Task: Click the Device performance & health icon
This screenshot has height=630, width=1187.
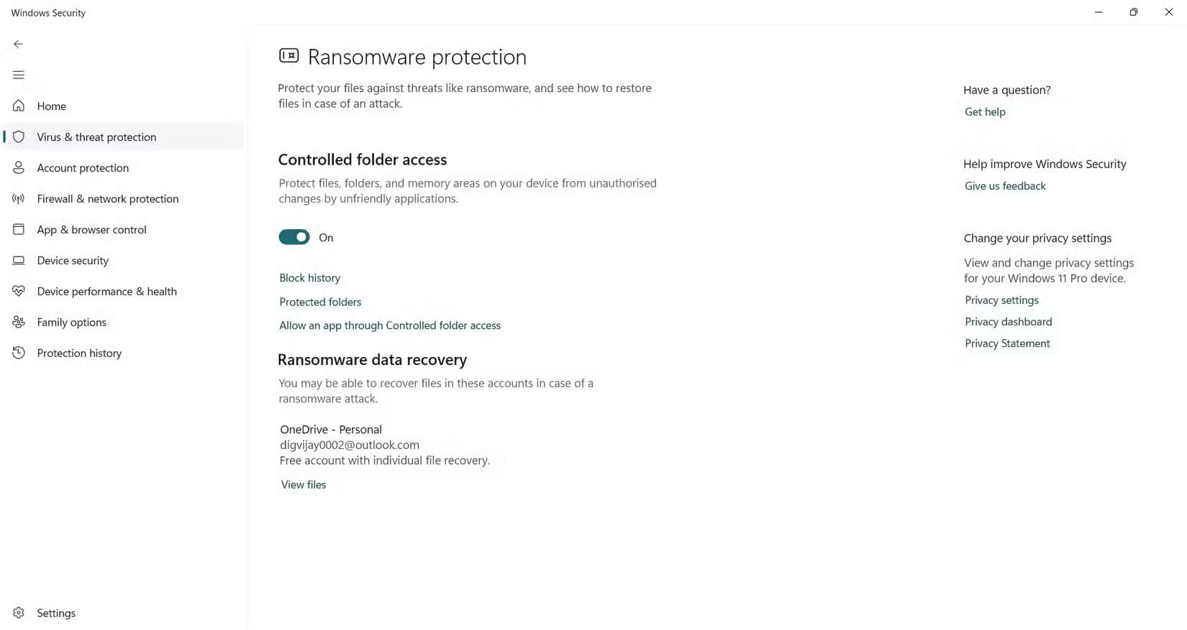Action: pos(18,291)
